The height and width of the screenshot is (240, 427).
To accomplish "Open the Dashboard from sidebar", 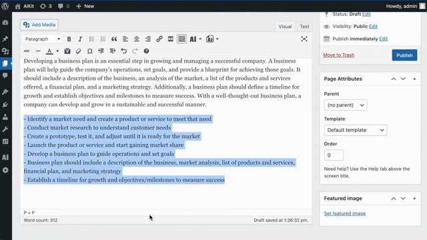I will pyautogui.click(x=5, y=23).
